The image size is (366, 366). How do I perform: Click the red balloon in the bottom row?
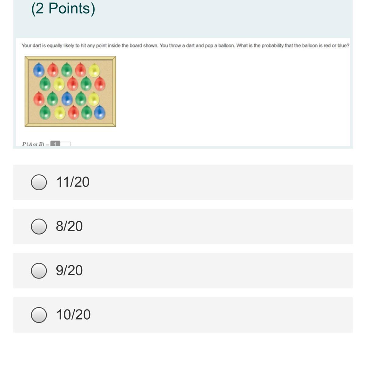pyautogui.click(x=74, y=112)
